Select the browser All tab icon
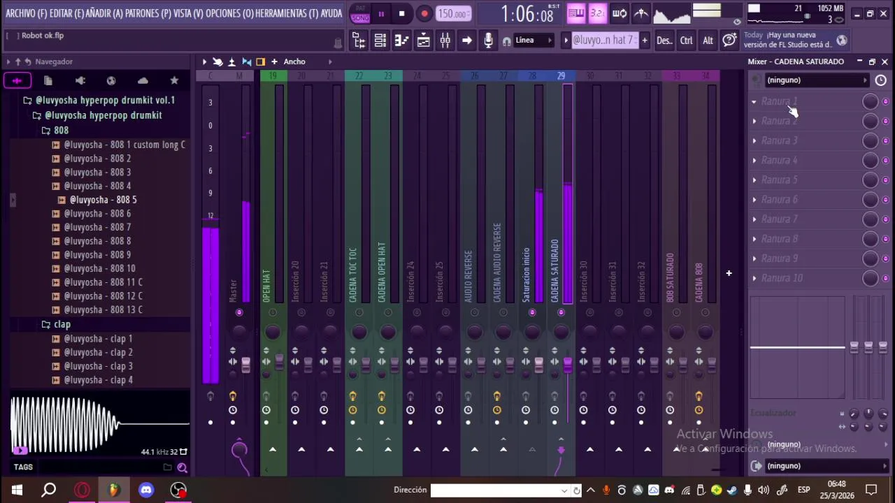 (x=17, y=81)
